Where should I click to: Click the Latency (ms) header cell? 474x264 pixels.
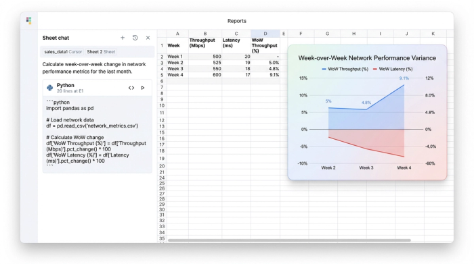tap(236, 45)
